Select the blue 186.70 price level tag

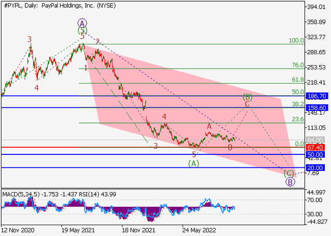pyautogui.click(x=317, y=96)
